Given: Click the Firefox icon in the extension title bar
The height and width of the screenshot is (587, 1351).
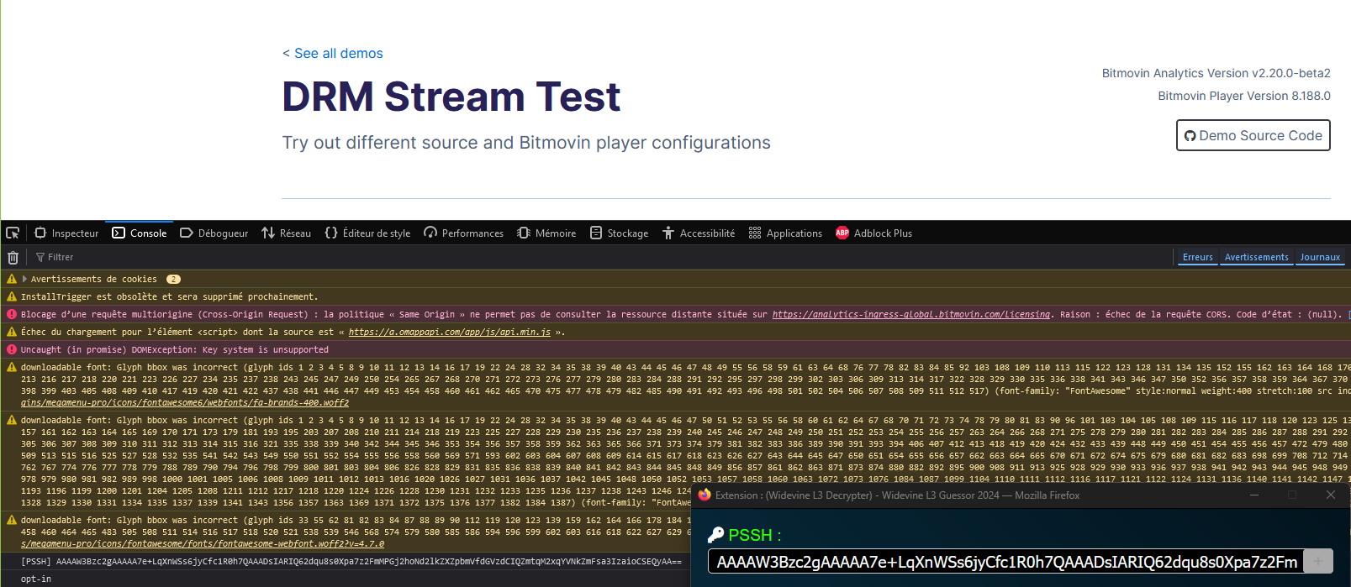Looking at the screenshot, I should pyautogui.click(x=705, y=495).
